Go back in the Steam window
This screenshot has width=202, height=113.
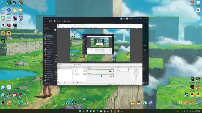point(44,21)
